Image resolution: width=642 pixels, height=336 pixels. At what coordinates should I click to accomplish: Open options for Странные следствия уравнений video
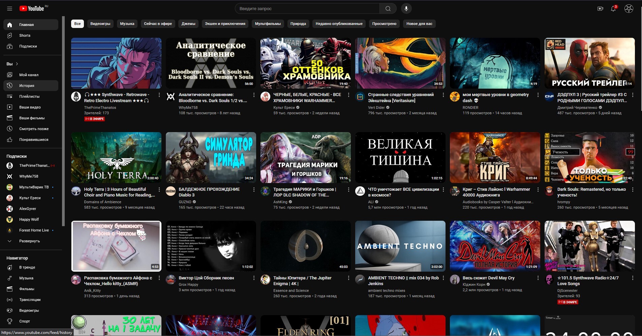click(443, 95)
